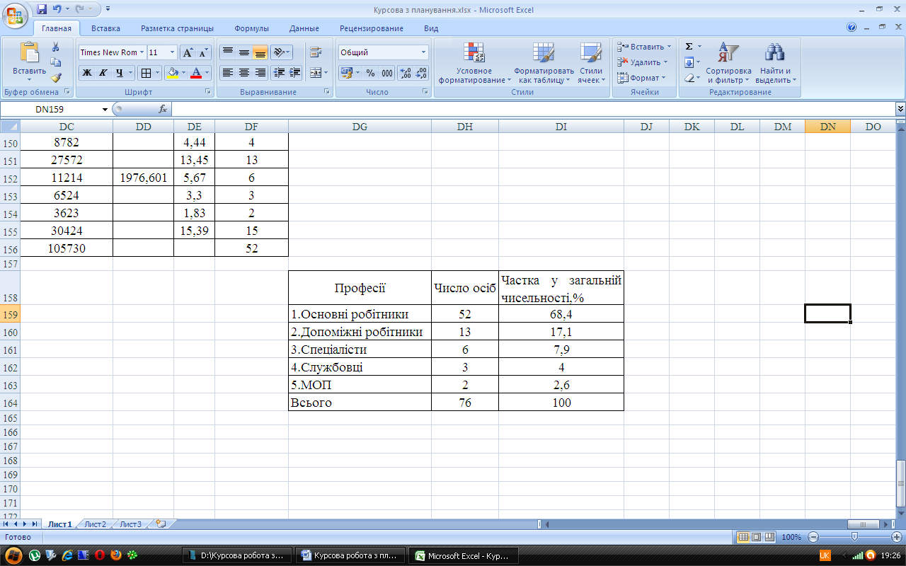Save workbook via Quick Access save icon

(41, 10)
